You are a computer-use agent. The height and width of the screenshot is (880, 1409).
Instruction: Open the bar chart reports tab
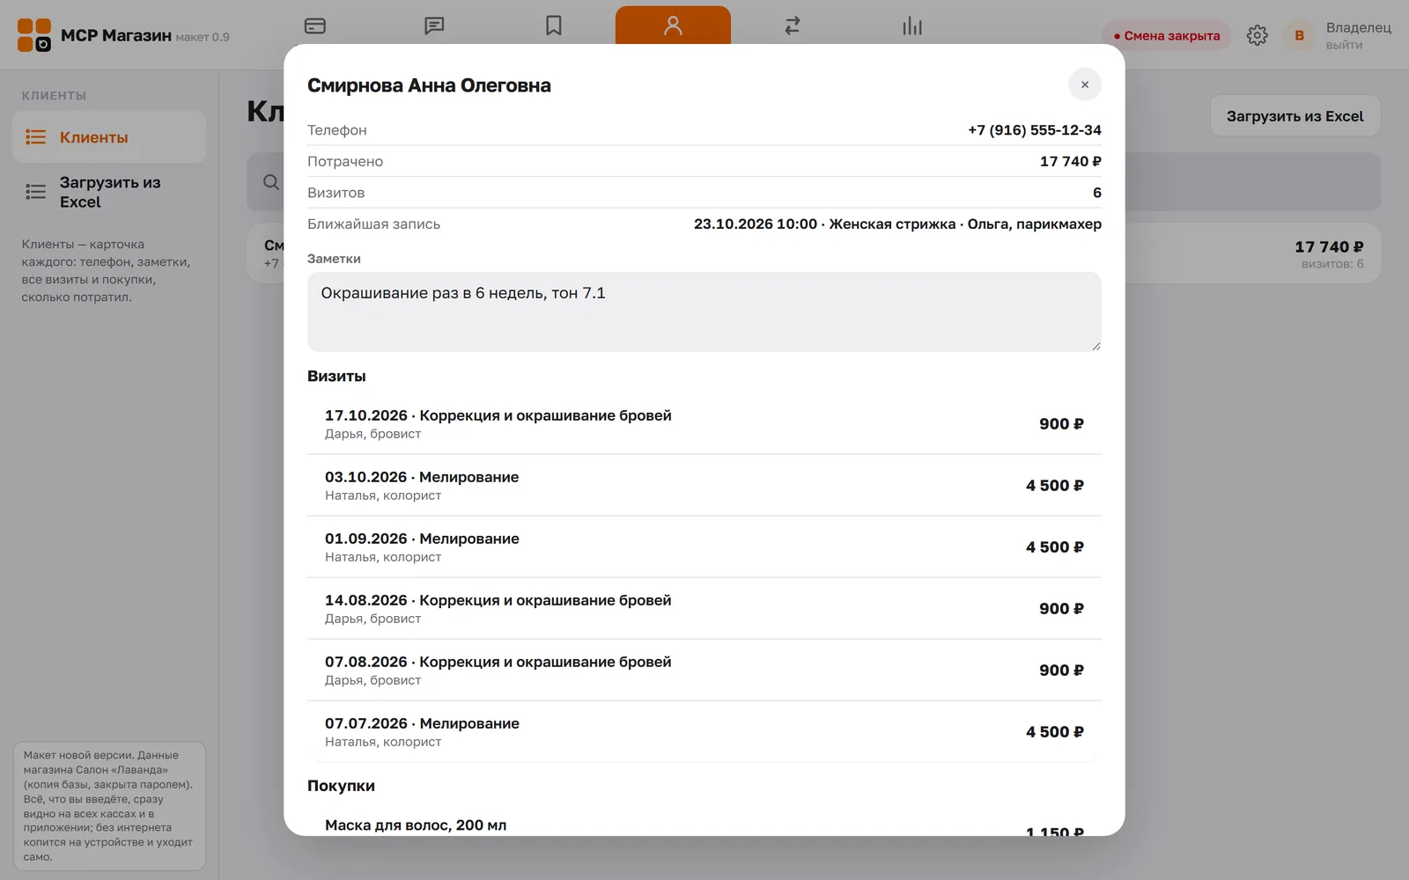912,26
